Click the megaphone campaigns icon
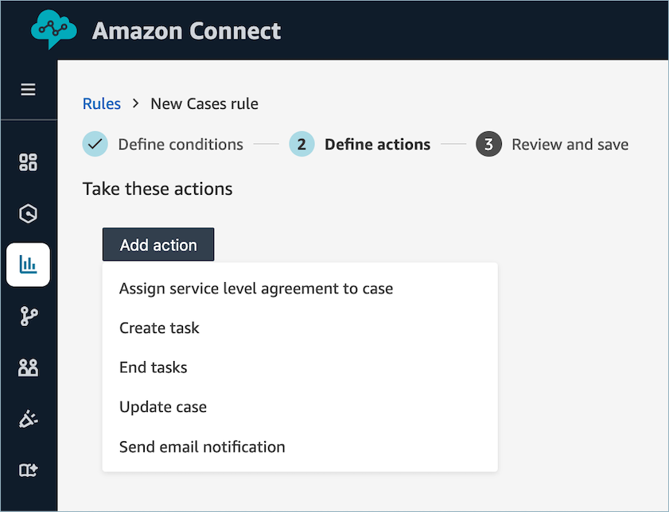 tap(29, 419)
